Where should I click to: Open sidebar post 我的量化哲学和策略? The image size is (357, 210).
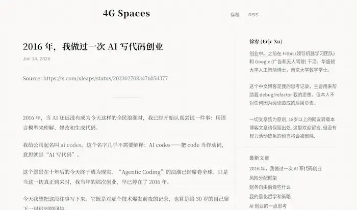click(x=270, y=197)
